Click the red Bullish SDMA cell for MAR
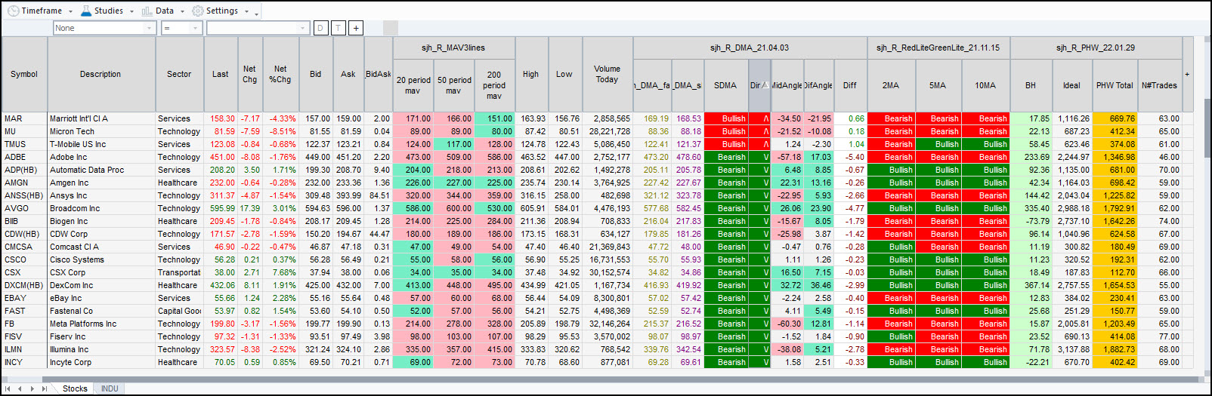 tap(726, 118)
